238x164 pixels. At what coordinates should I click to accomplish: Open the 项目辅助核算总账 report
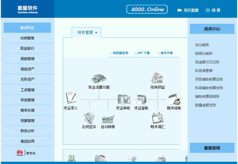click(x=209, y=79)
